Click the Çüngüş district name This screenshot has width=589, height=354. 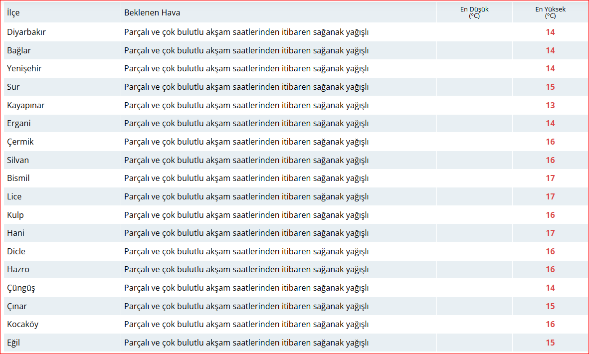point(21,288)
